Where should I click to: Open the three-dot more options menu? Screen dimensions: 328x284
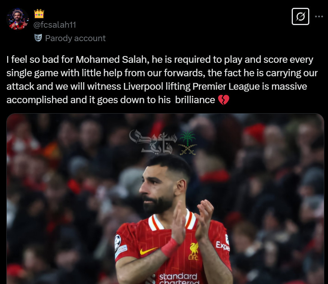pos(319,16)
